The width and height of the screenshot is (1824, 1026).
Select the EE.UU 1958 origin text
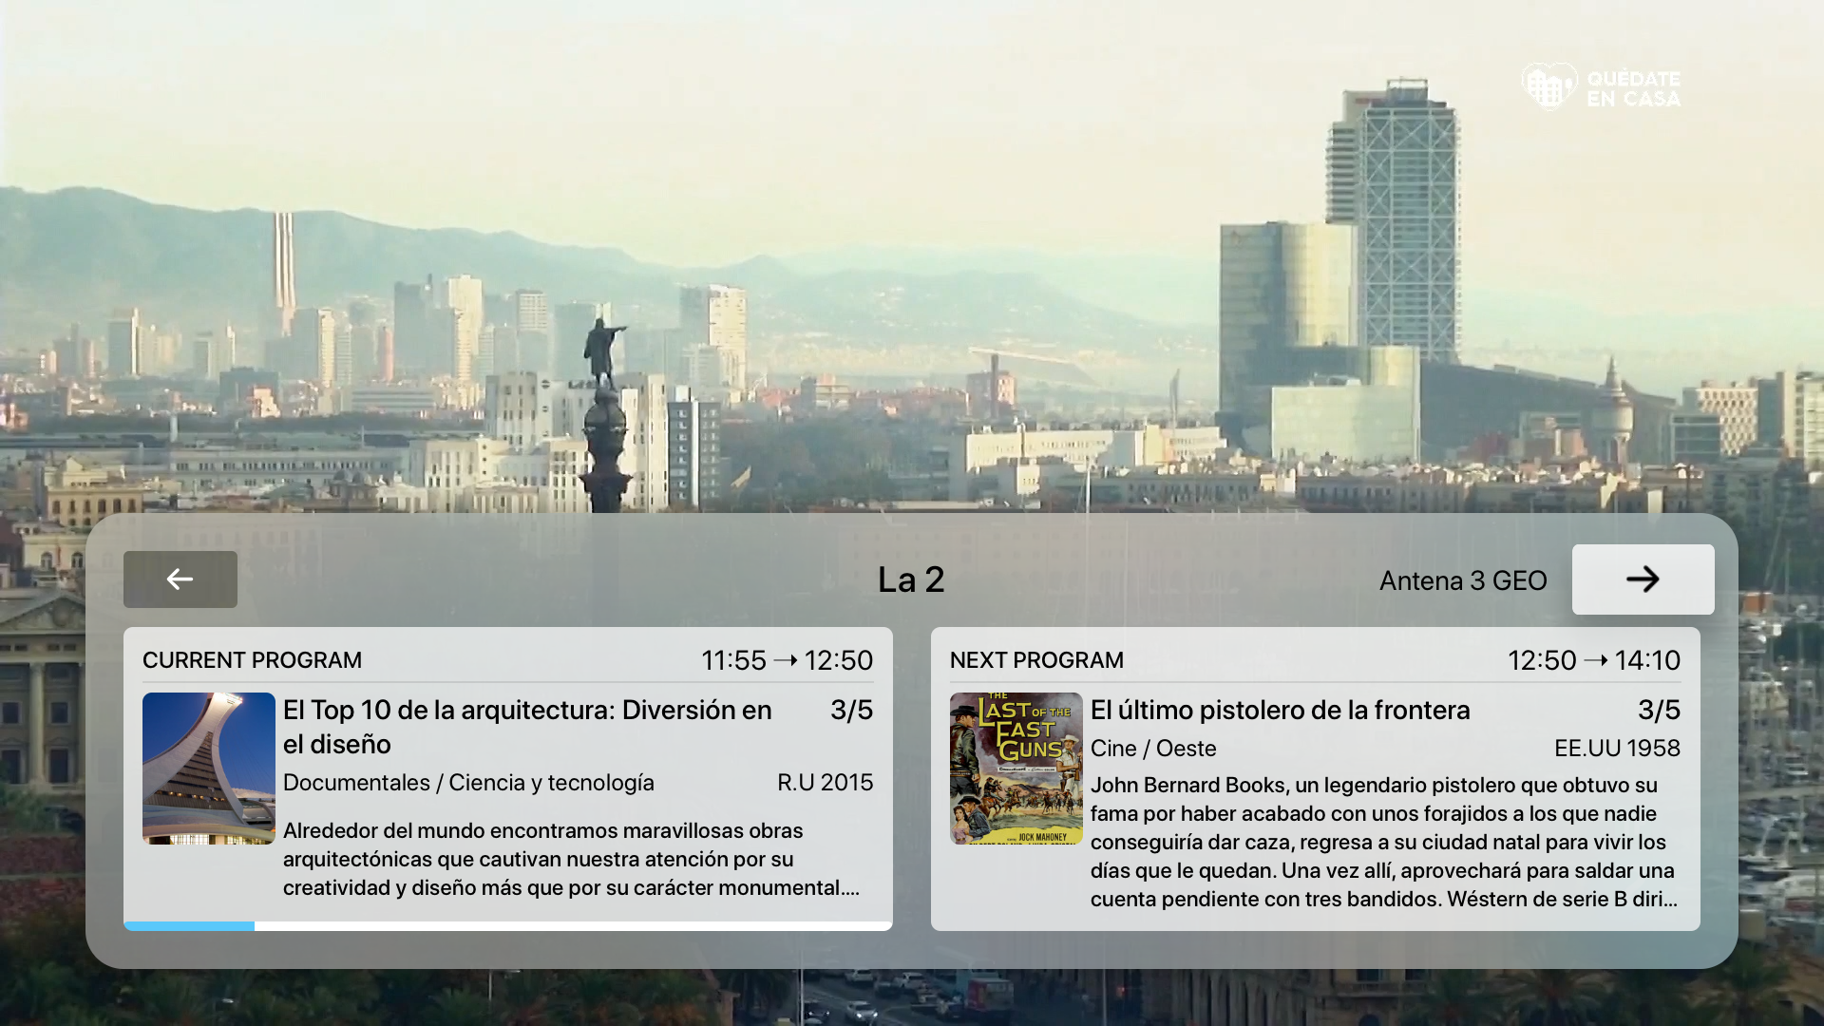pos(1617,749)
